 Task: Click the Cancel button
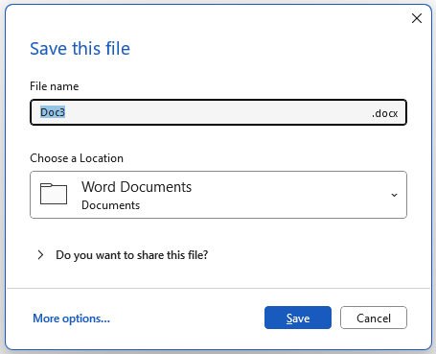click(374, 318)
